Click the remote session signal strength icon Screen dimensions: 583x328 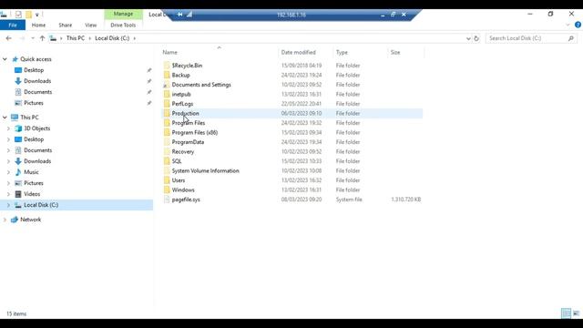189,15
